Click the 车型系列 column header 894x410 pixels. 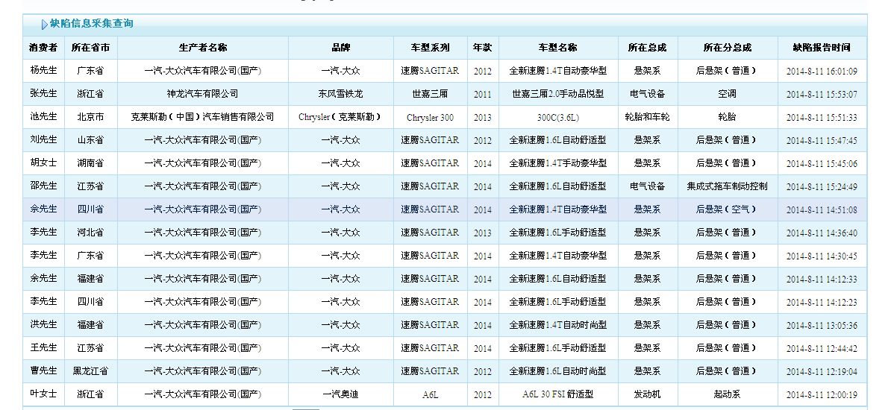(x=430, y=48)
